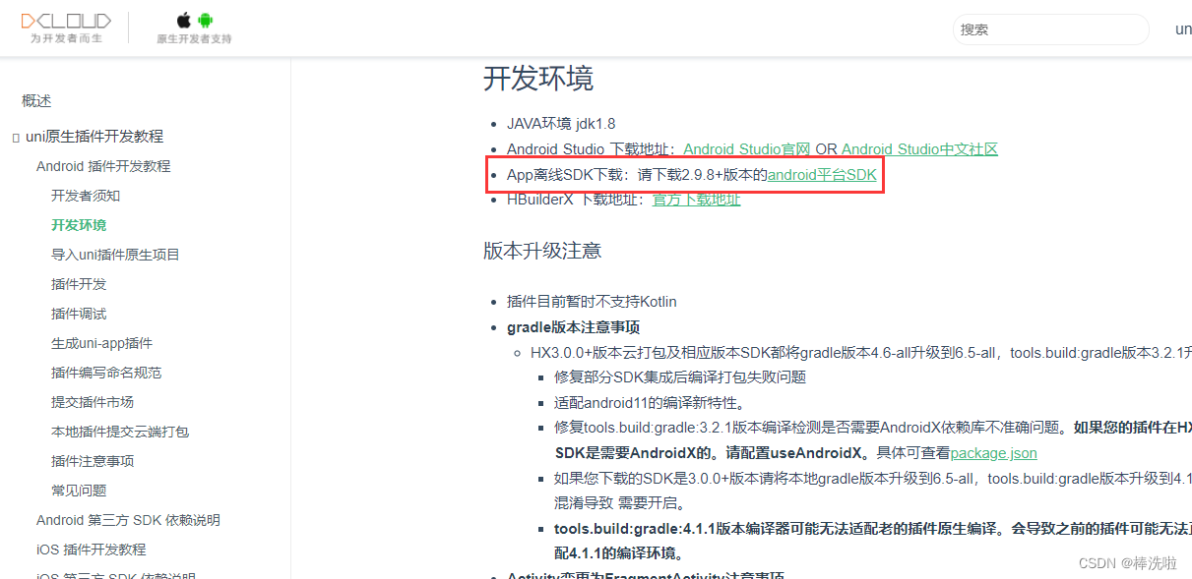
Task: Open the 插件调试 page
Action: click(78, 313)
